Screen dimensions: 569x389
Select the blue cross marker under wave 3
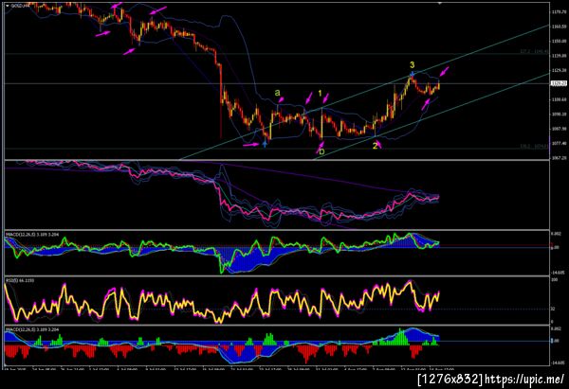click(412, 74)
